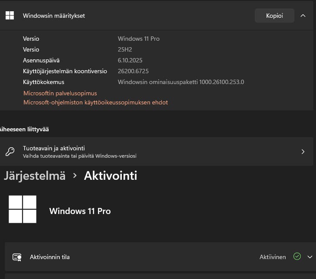Select the 26200.6725 build number text
This screenshot has height=279, width=316.
pyautogui.click(x=133, y=71)
